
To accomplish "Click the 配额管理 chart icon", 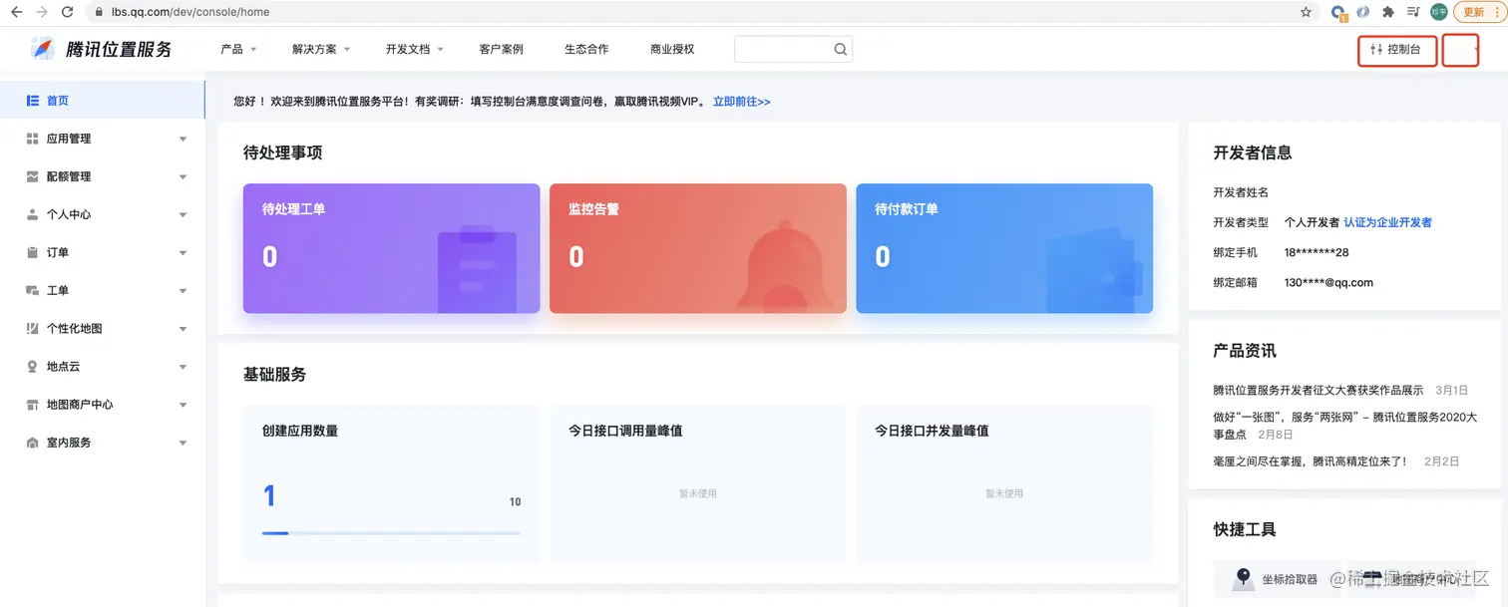I will pos(32,176).
